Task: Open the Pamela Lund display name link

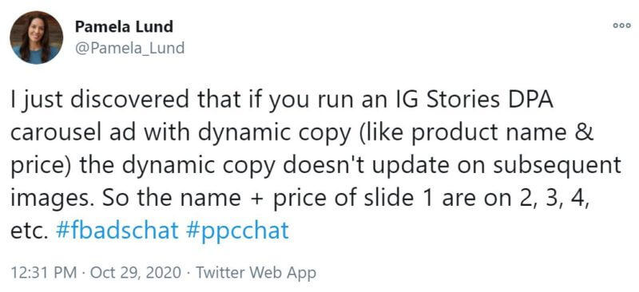Action: [x=124, y=27]
